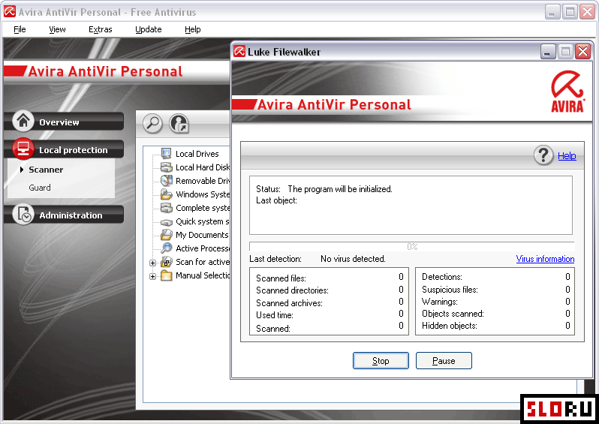Viewport: 599px width, 424px height.
Task: Click the Used time label
Action: [x=275, y=315]
